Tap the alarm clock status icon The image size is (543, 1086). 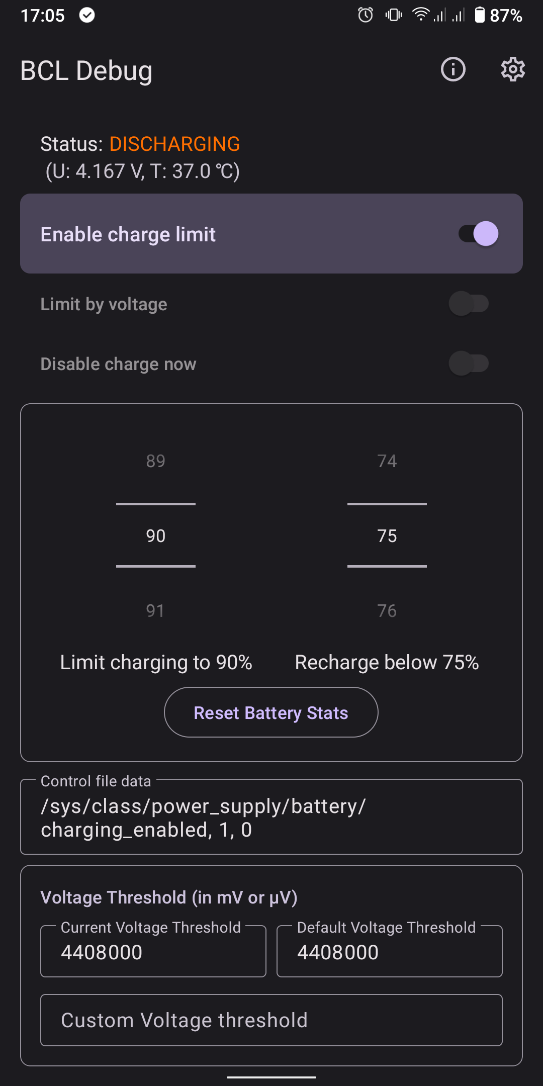tap(366, 15)
